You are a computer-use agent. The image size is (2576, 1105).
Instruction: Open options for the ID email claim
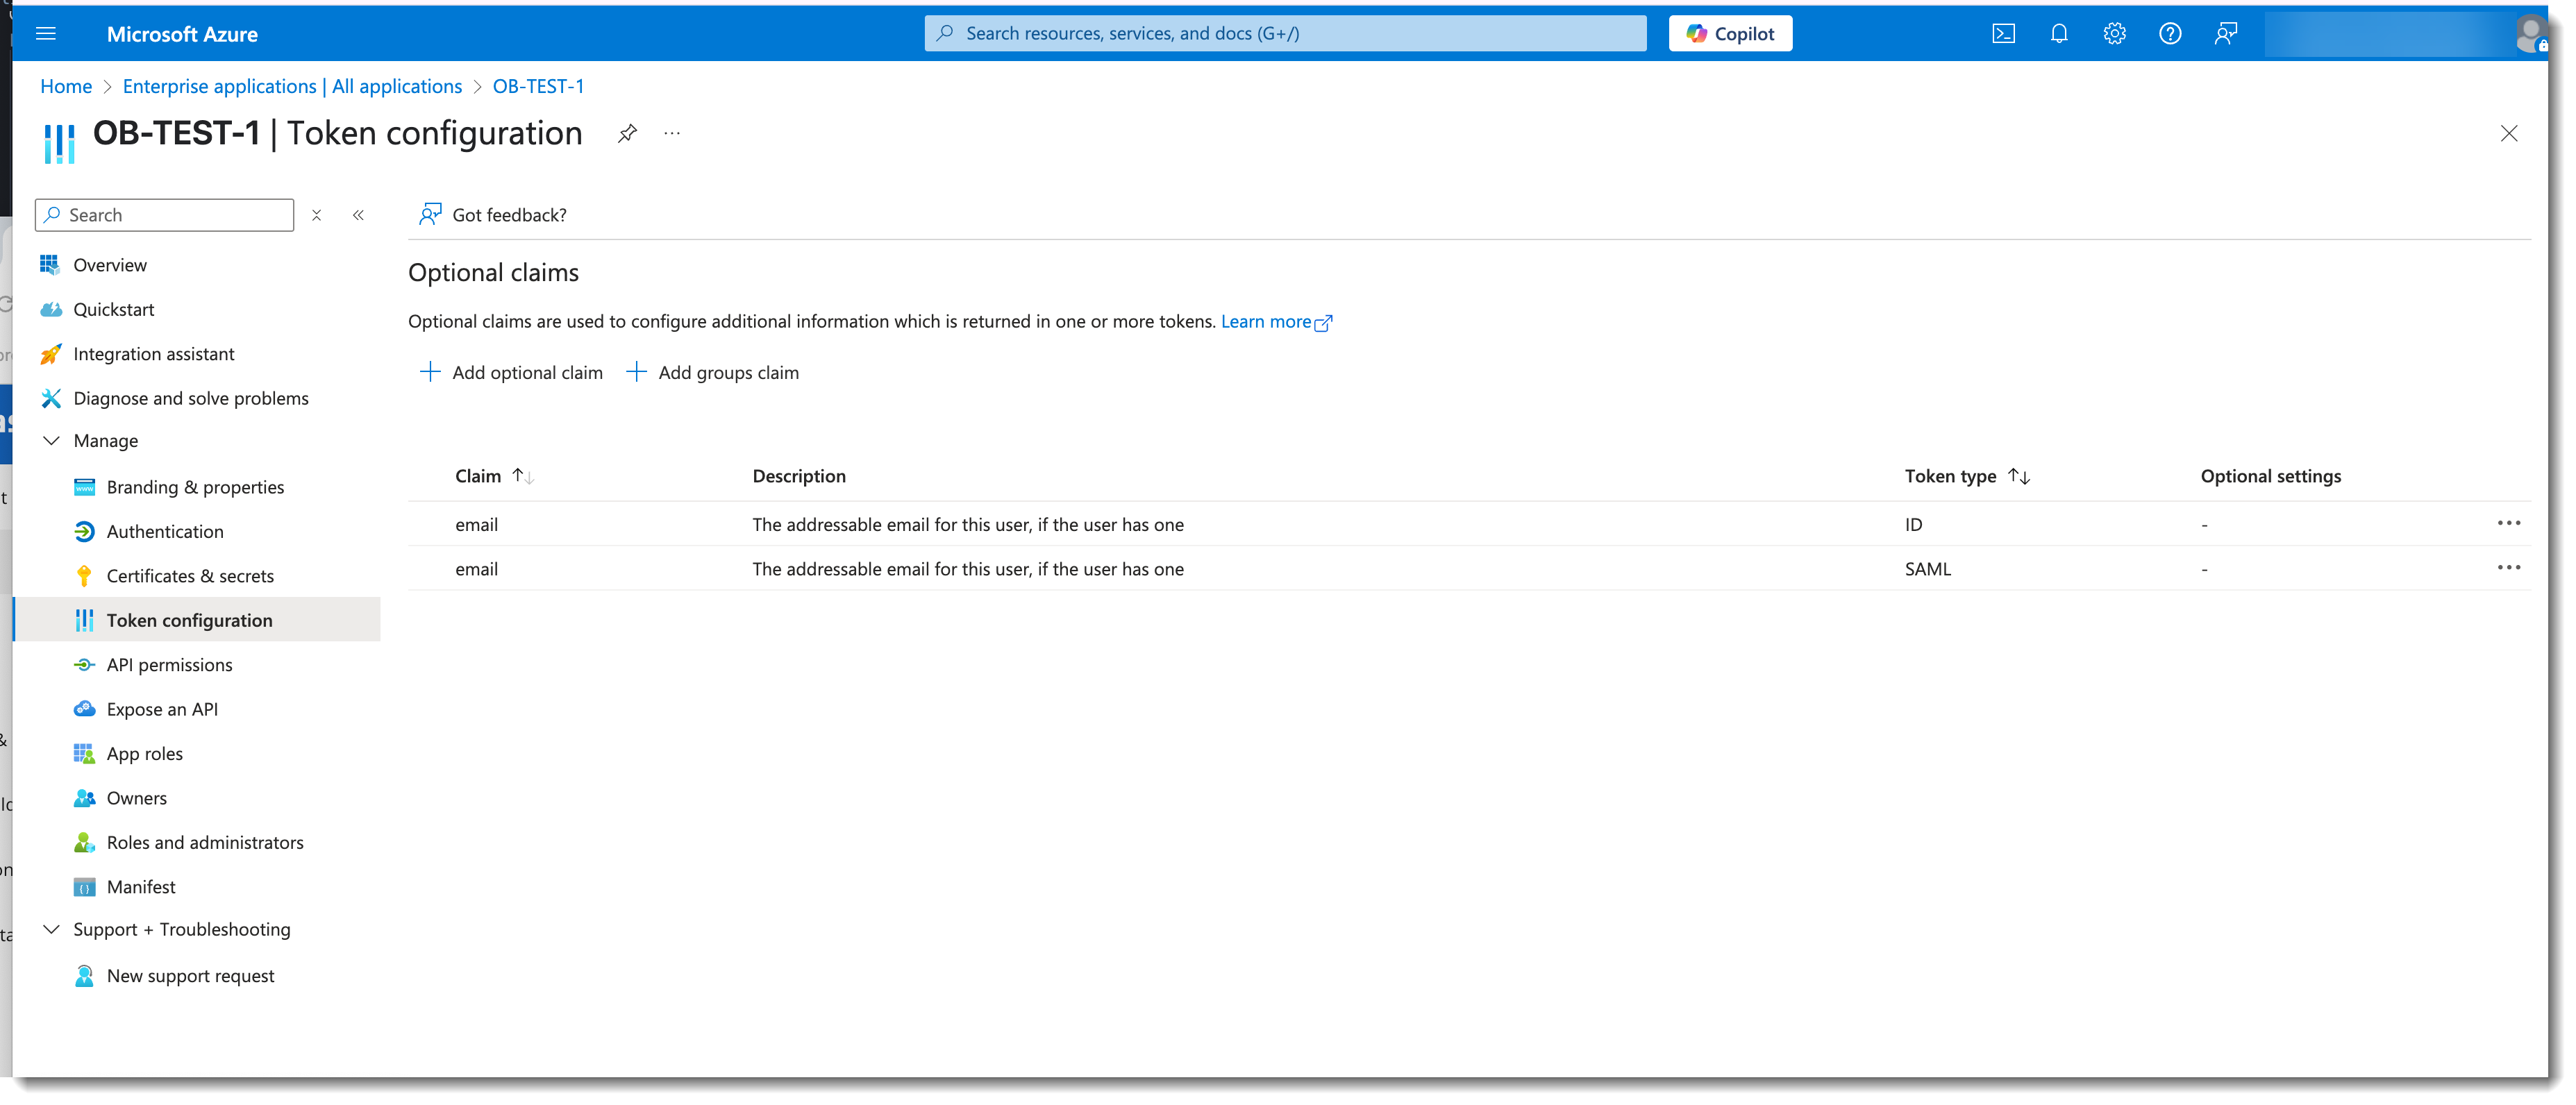coord(2508,523)
